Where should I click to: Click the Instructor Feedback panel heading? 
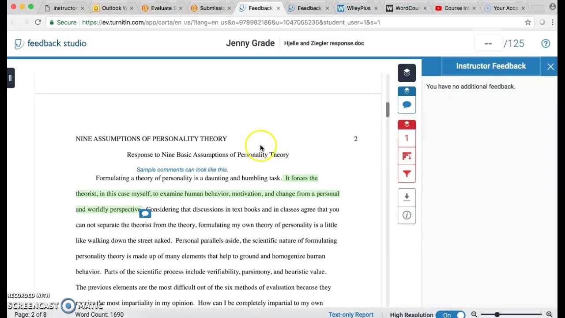(x=491, y=66)
